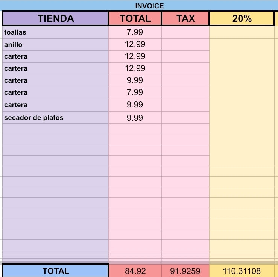This screenshot has width=278, height=277.
Task: Click the 20% header cell
Action: pyautogui.click(x=242, y=18)
